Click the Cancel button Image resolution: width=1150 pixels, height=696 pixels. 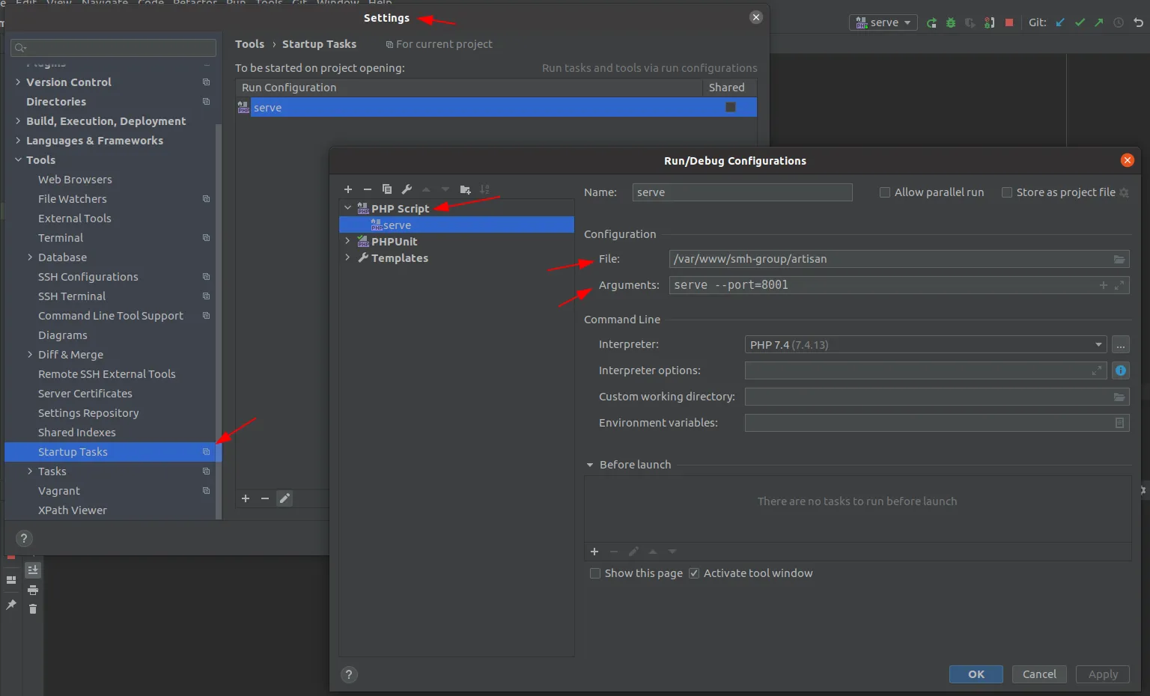click(x=1039, y=674)
